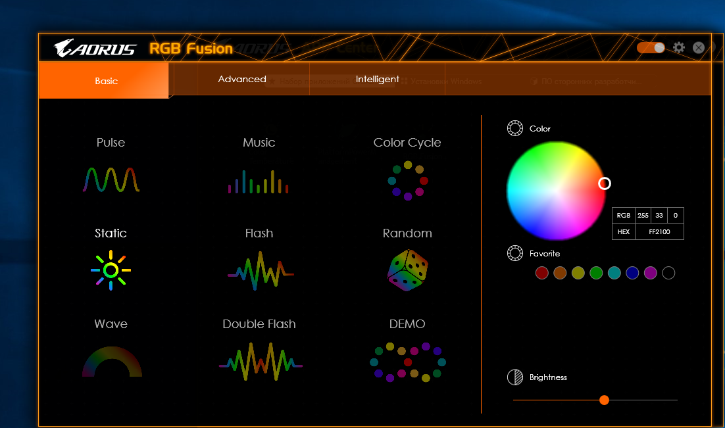Pick the red favorite color swatch
725x428 pixels.
coord(541,273)
